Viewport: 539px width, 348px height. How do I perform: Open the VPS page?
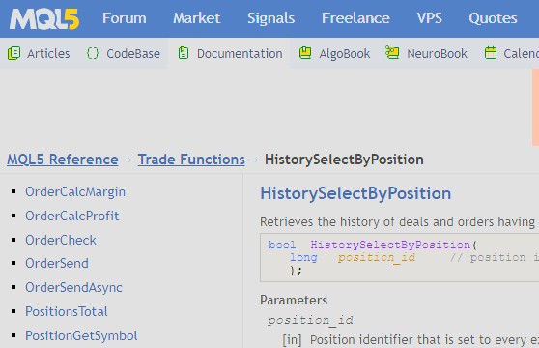[x=429, y=18]
